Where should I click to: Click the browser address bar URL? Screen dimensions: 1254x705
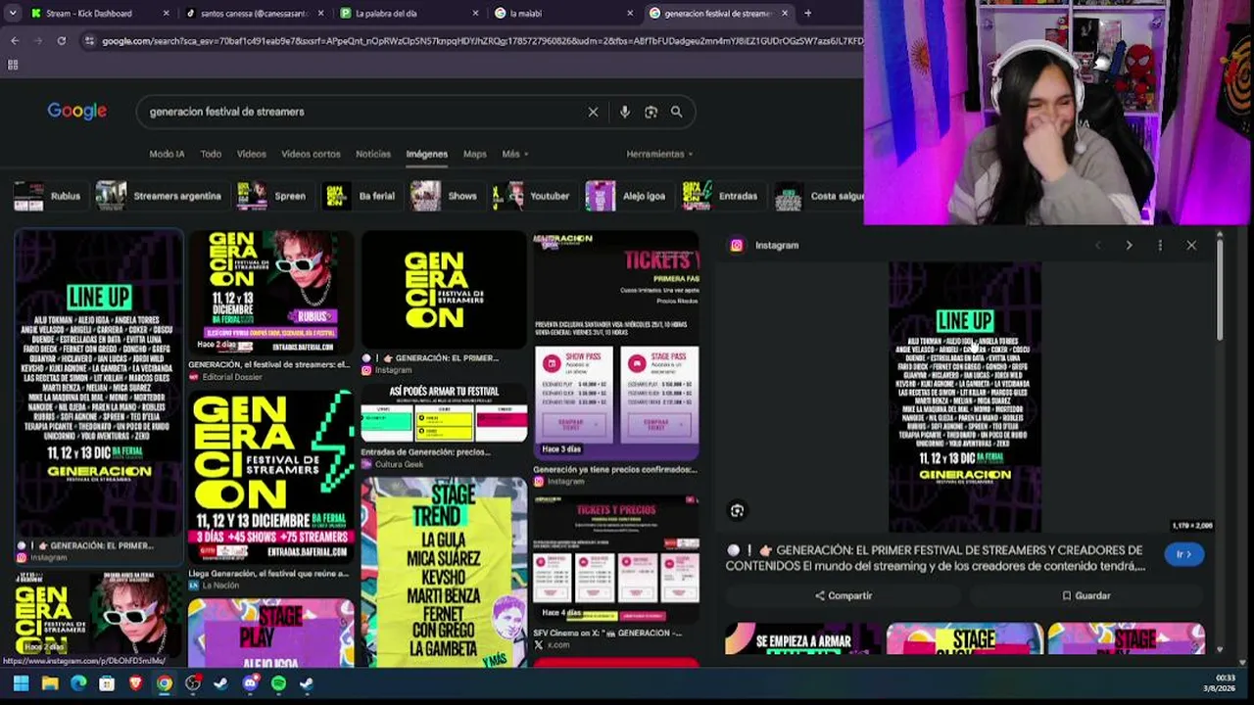click(482, 41)
